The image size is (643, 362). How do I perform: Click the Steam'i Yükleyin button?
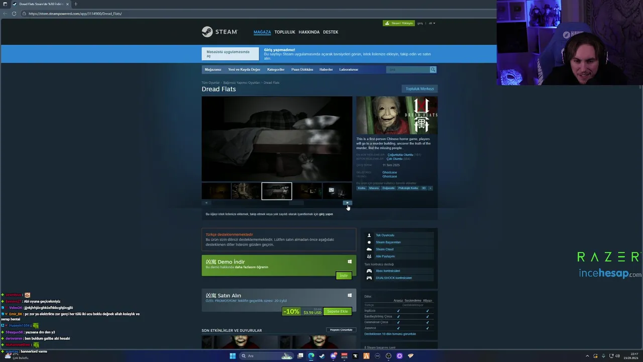[399, 23]
